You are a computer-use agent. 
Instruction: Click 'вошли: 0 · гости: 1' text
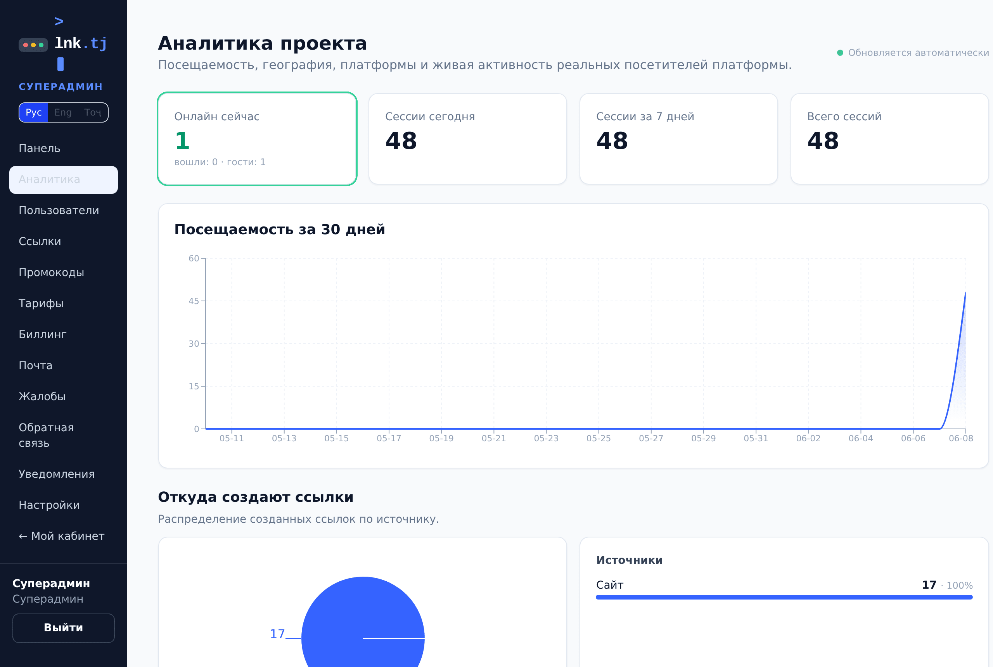pos(220,162)
